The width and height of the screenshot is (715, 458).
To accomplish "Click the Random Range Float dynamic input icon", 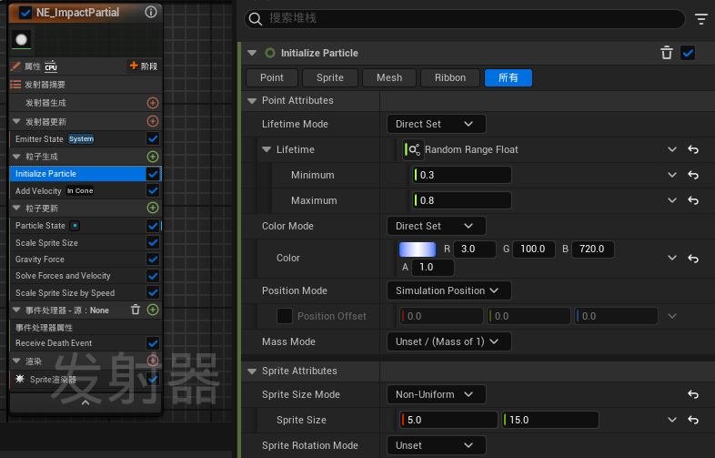I will (x=414, y=149).
